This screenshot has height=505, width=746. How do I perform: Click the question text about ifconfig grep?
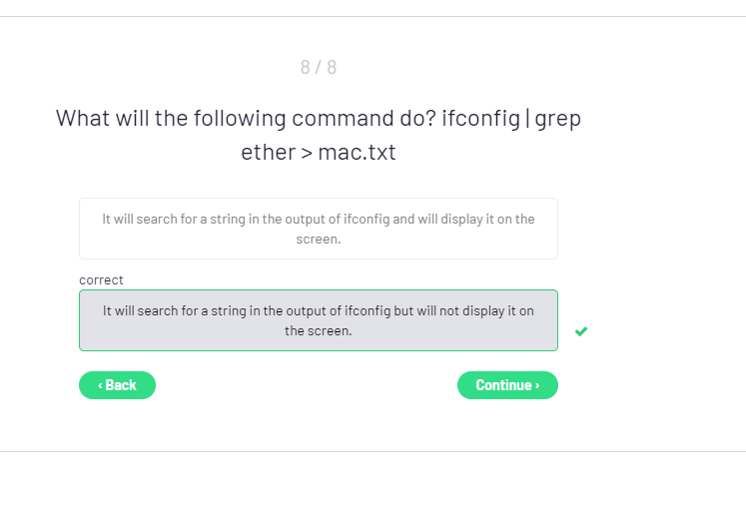click(x=319, y=135)
